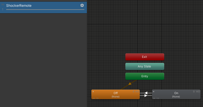
Task: Toggle the WD label on Off state
Action: click(x=137, y=92)
